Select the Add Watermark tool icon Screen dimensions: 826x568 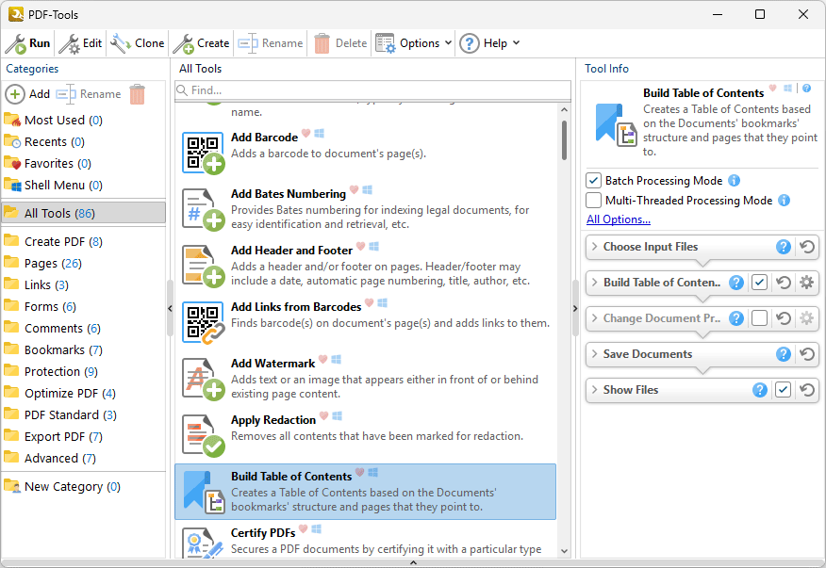click(x=203, y=379)
